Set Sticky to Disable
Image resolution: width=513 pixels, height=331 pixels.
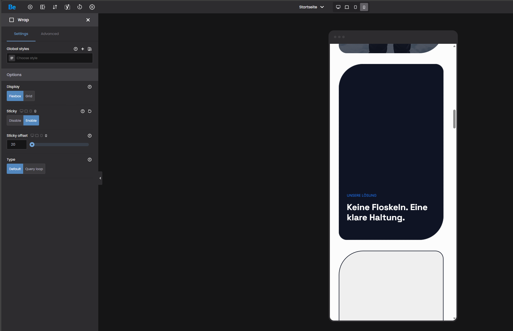15,121
